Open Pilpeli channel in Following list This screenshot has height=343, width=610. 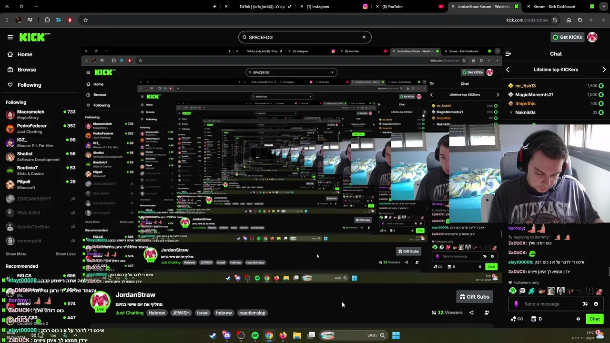click(41, 184)
